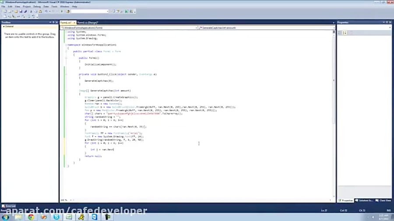Click the Start Debugging play icon
Screen dimensions: 394x221
pyautogui.click(x=62, y=11)
